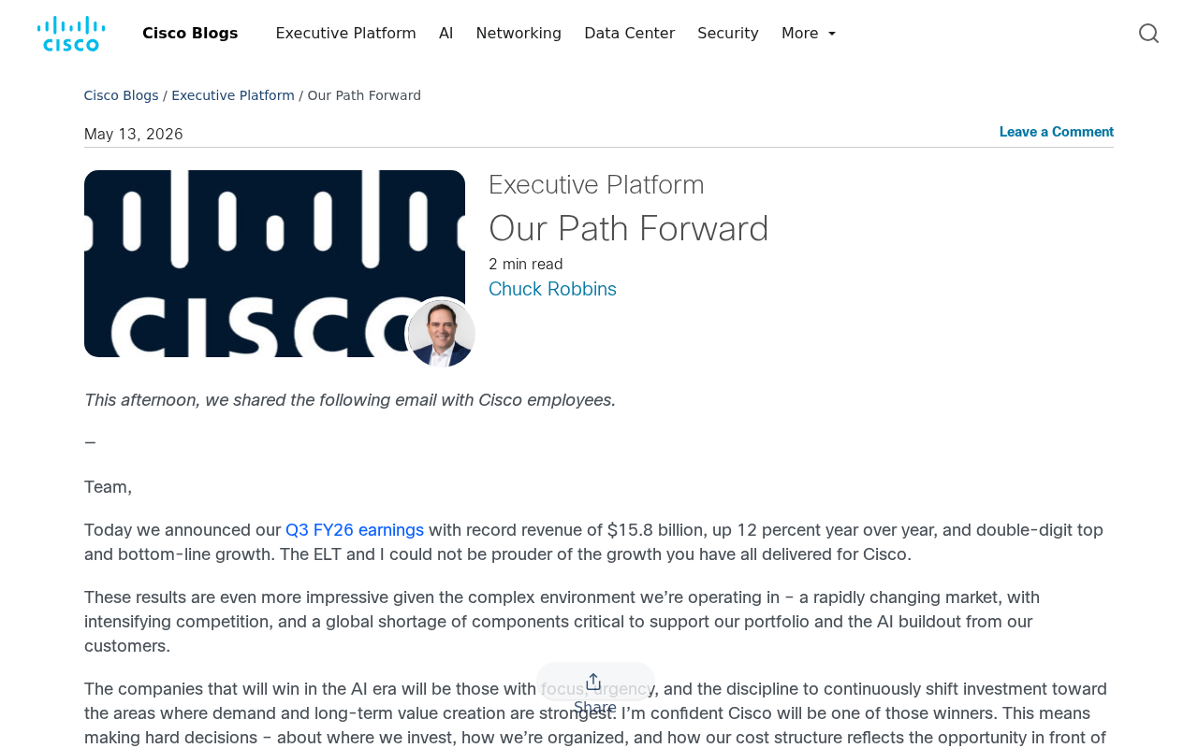The height and width of the screenshot is (748, 1198).
Task: Click the Share upload icon
Action: 593,682
